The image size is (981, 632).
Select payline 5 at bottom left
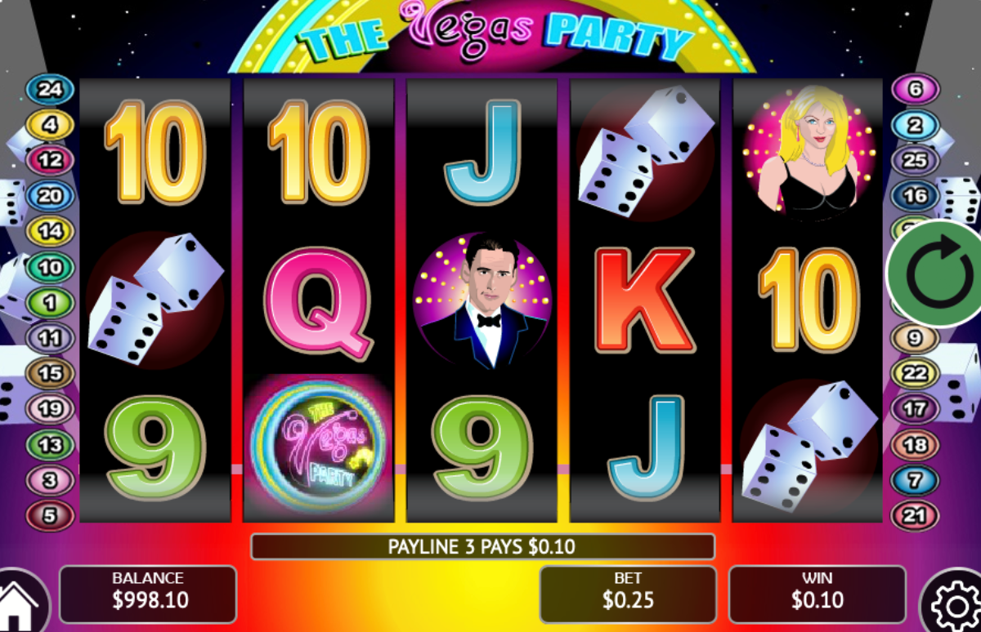(50, 516)
